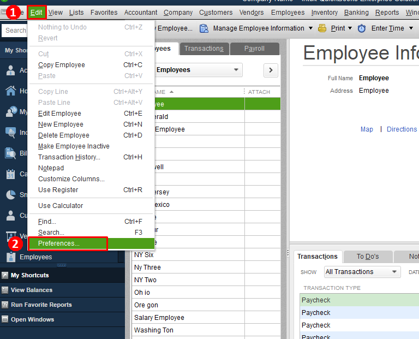Select the NY Six employee row
This screenshot has height=339, width=419.
tap(206, 255)
